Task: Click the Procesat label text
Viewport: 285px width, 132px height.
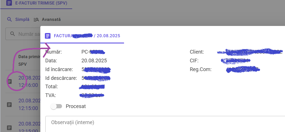Action: pos(76,106)
